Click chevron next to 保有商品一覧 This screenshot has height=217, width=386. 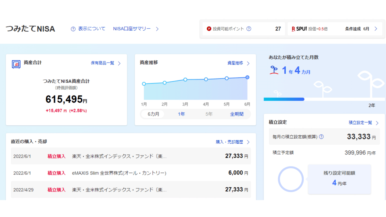pyautogui.click(x=119, y=63)
